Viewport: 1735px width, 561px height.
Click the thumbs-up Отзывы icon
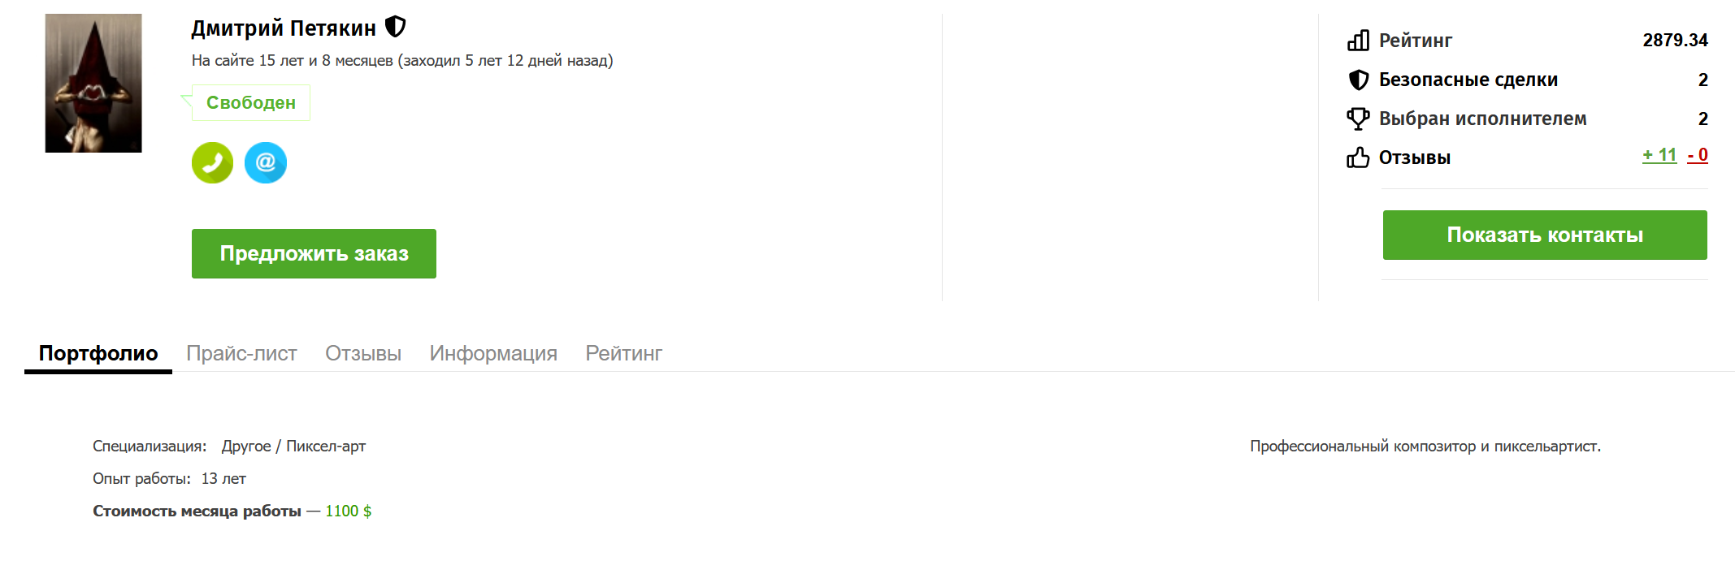coord(1358,158)
